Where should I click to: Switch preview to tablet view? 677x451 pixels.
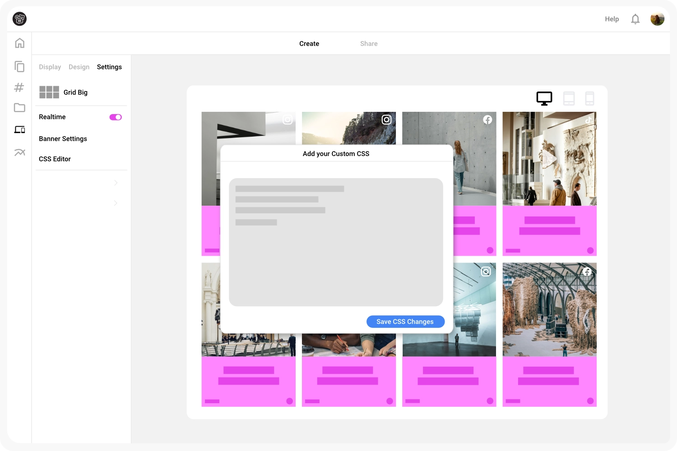tap(569, 98)
